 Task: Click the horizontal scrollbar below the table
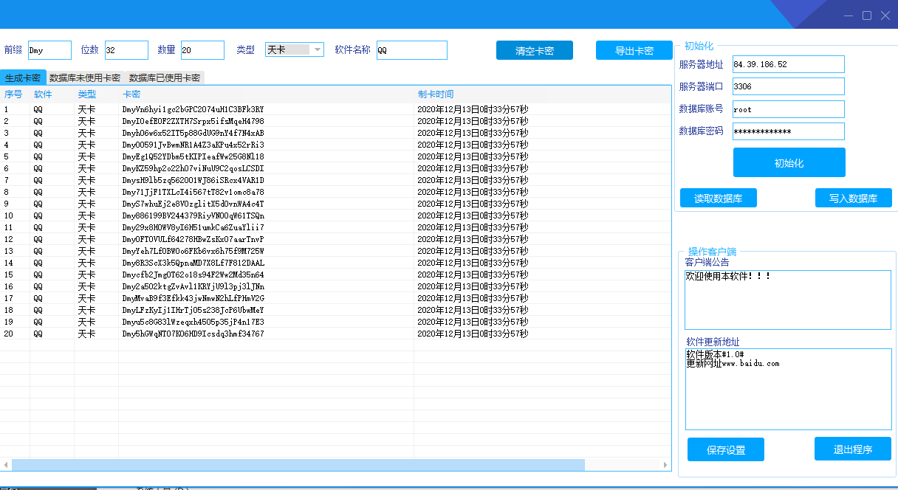(295, 464)
